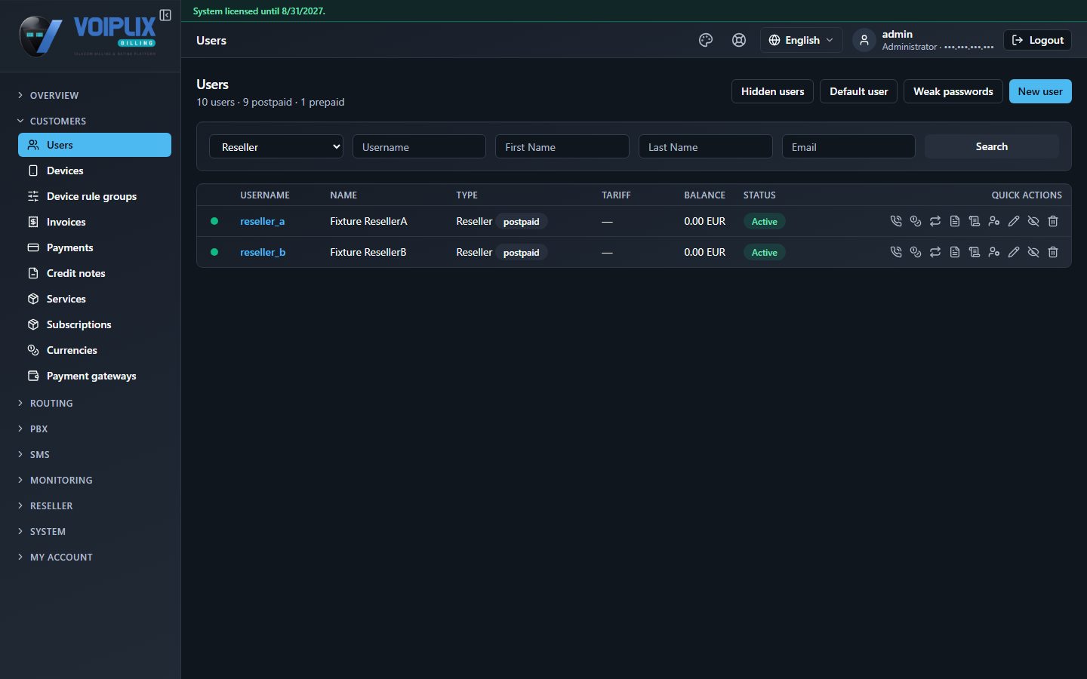Open reseller_b payments coins icon
The height and width of the screenshot is (679, 1087).
pyautogui.click(x=916, y=252)
